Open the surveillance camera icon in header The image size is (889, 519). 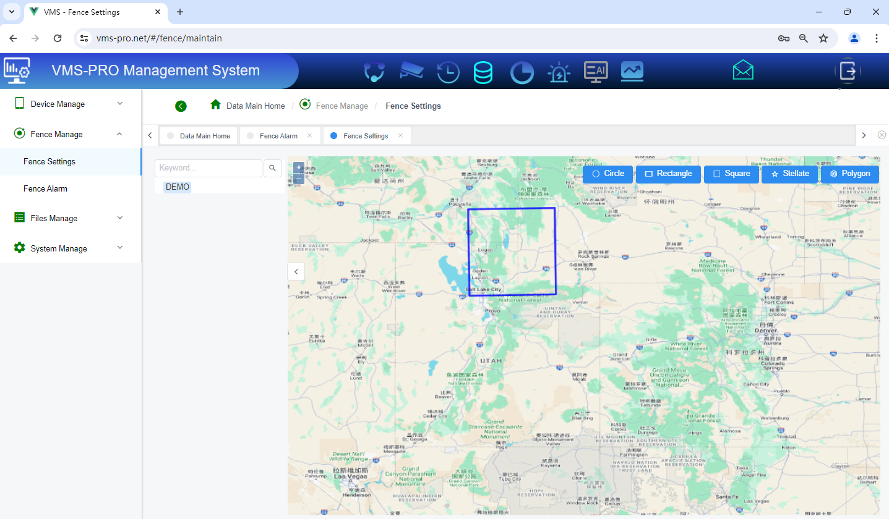click(411, 71)
